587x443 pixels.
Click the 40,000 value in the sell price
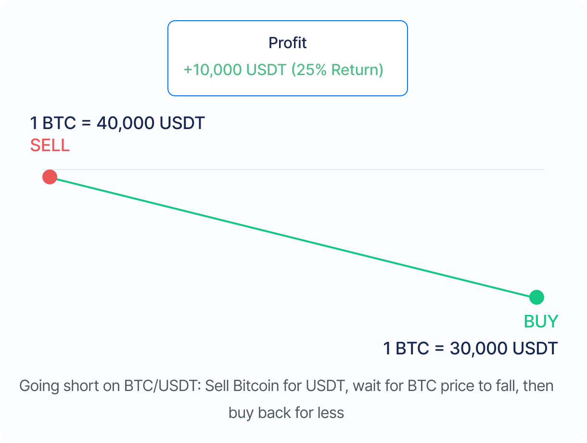pos(126,123)
